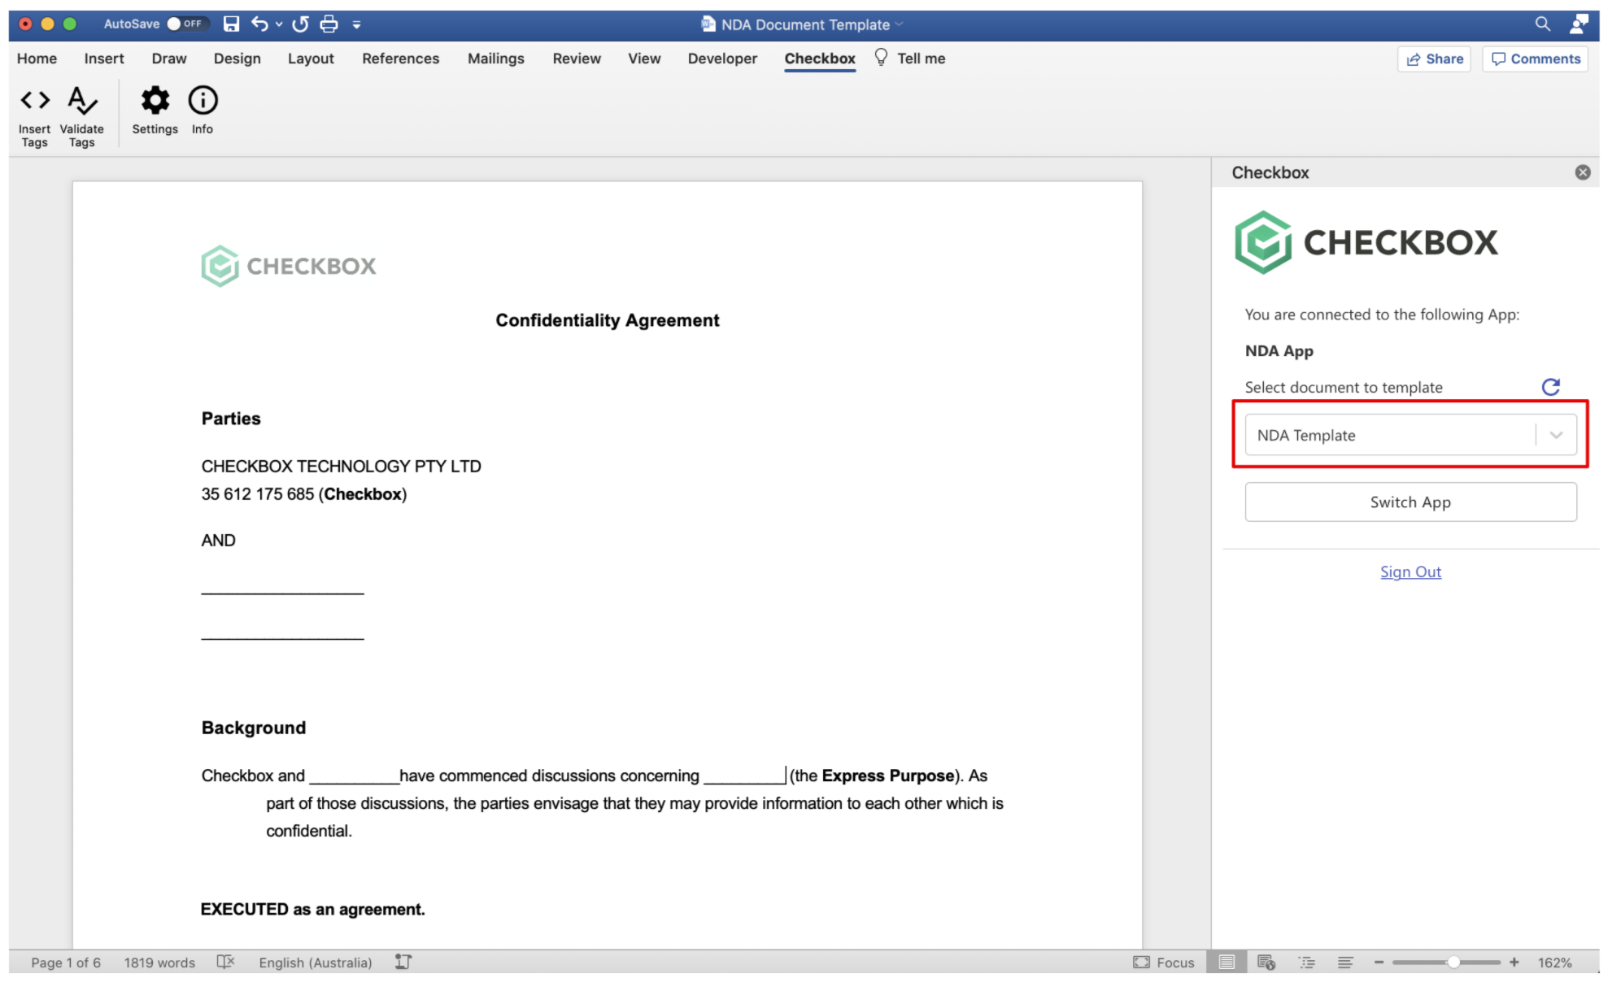Redo the last action
This screenshot has height=982, width=1612.
(x=300, y=24)
